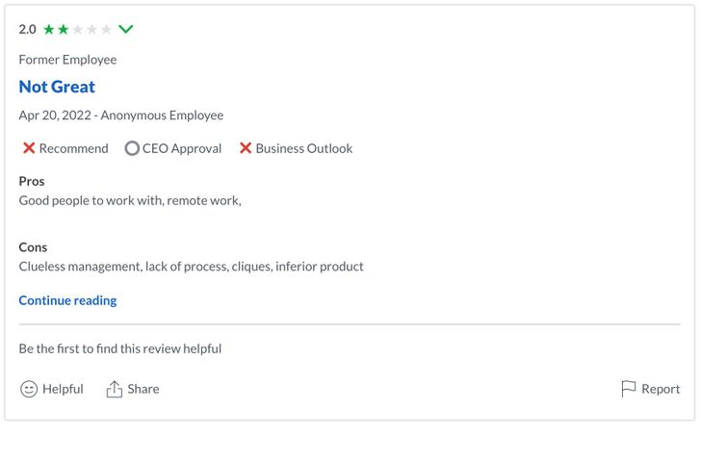Image resolution: width=701 pixels, height=462 pixels.
Task: Click Continue reading to expand review
Action: coord(67,300)
